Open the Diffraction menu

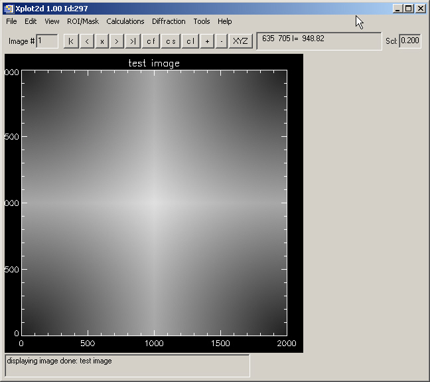coord(169,21)
